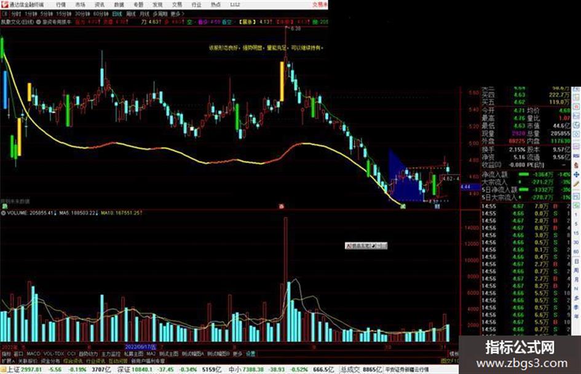Select the 月线 monthly chart period
The height and width of the screenshot is (374, 581).
coord(144,14)
